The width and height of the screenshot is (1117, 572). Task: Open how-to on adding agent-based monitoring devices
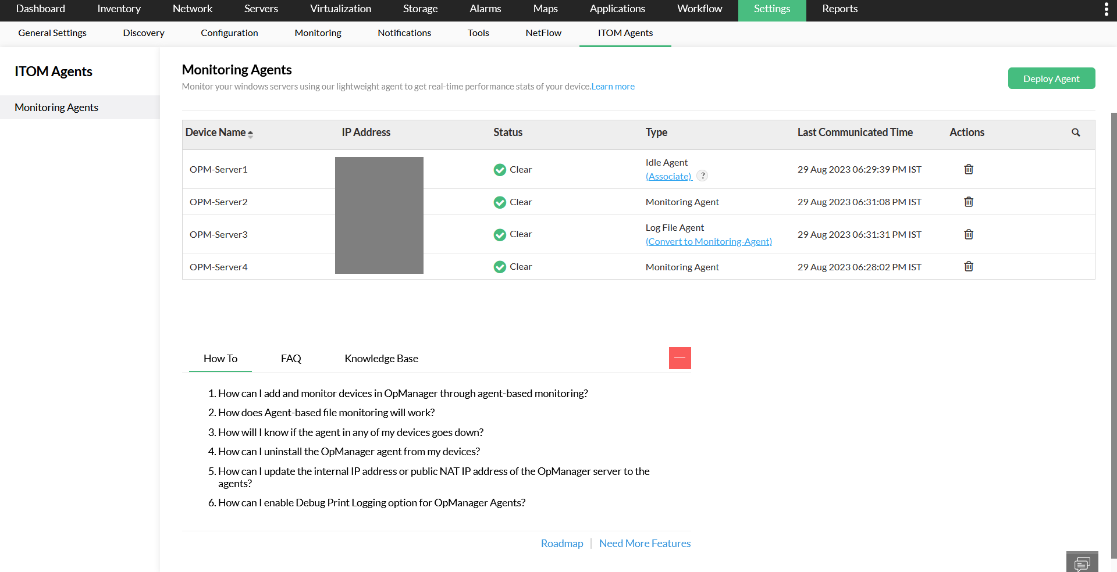point(403,394)
